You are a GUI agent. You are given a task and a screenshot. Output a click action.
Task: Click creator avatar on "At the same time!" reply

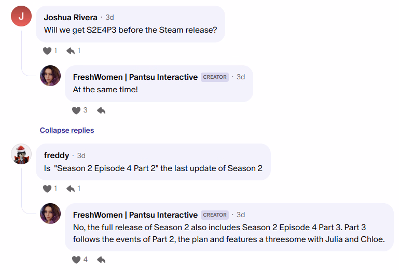[50, 76]
